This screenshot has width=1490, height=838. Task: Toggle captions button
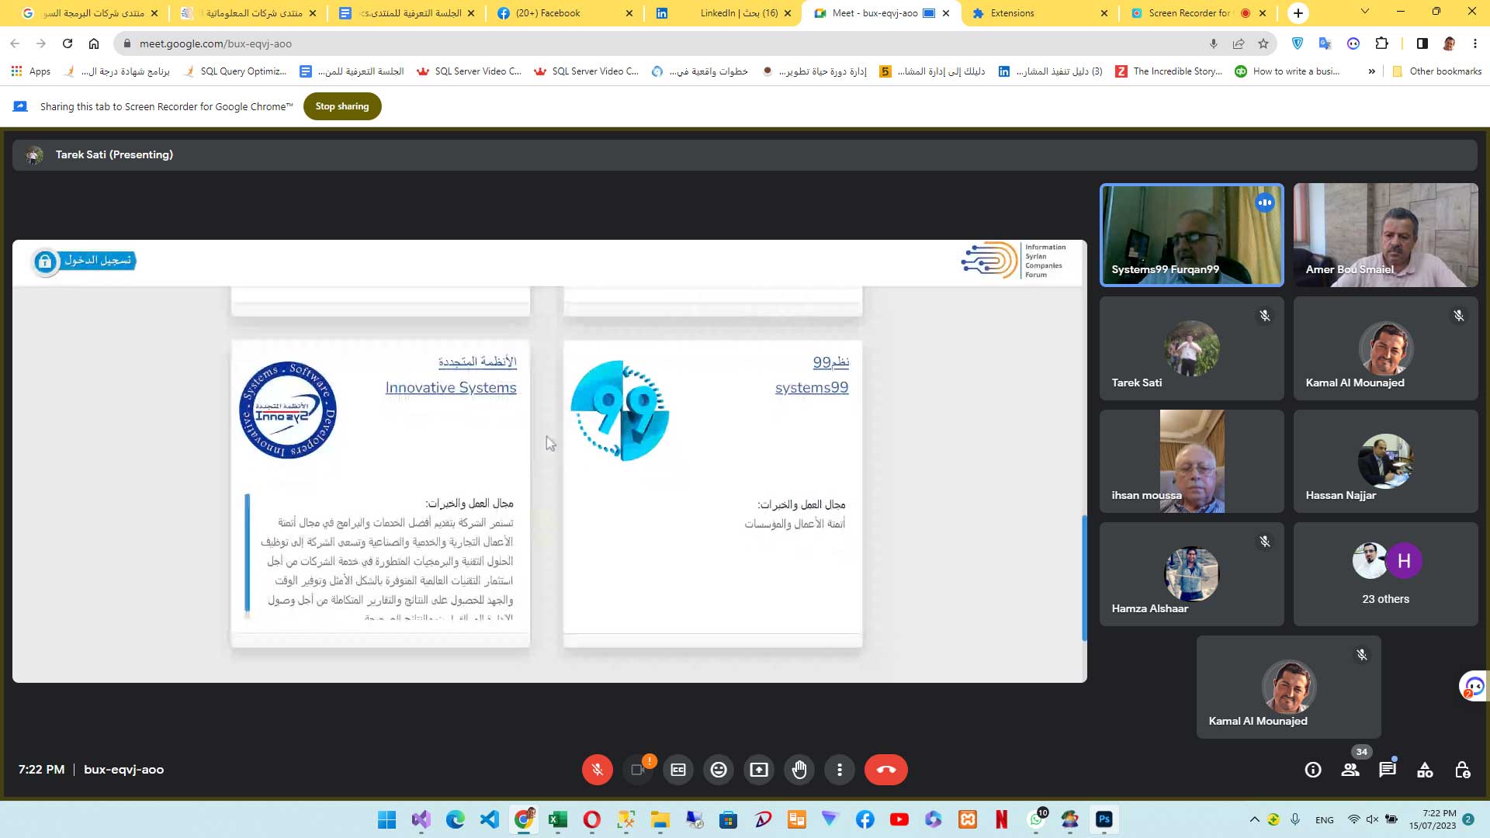678,770
